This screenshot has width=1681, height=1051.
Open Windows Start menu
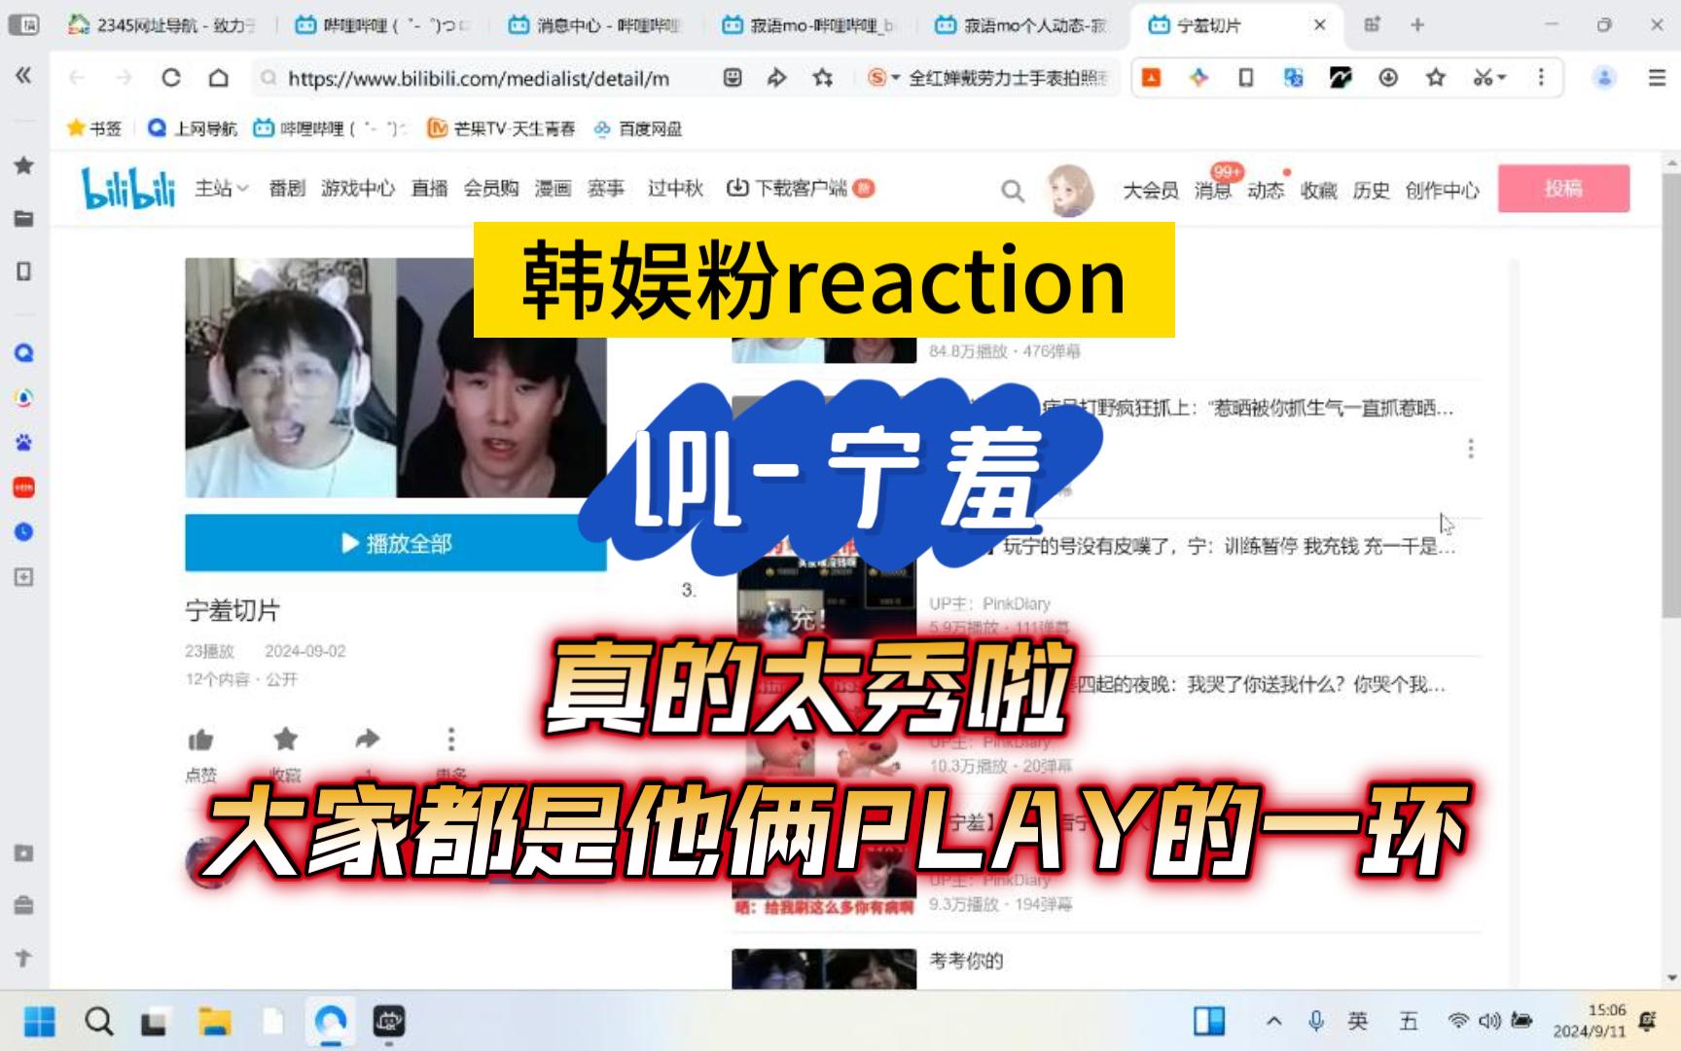click(x=40, y=1022)
